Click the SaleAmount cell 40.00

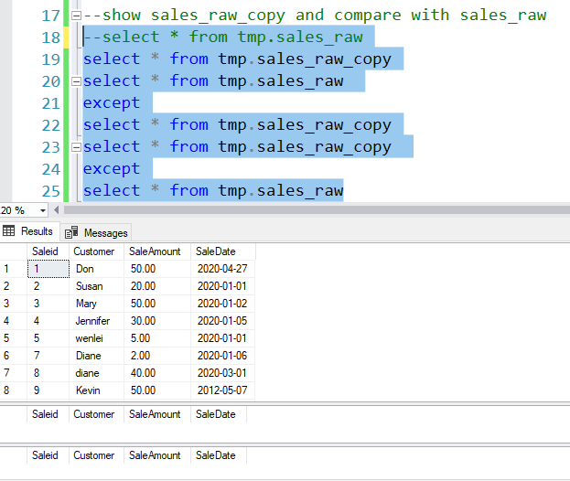157,373
